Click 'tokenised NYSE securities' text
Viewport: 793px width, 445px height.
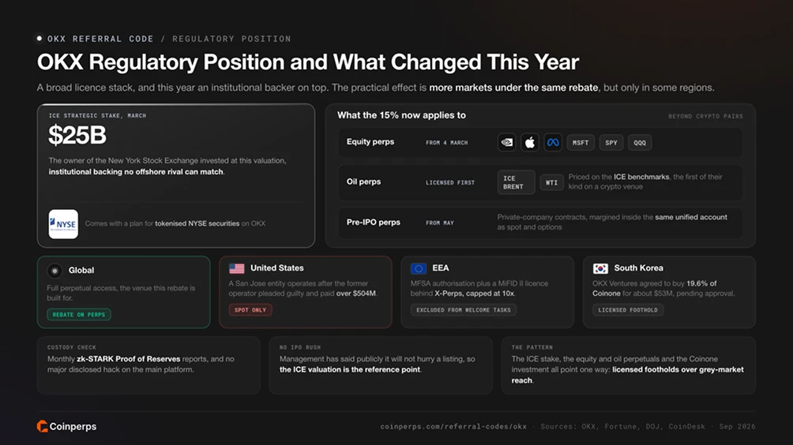(x=197, y=223)
